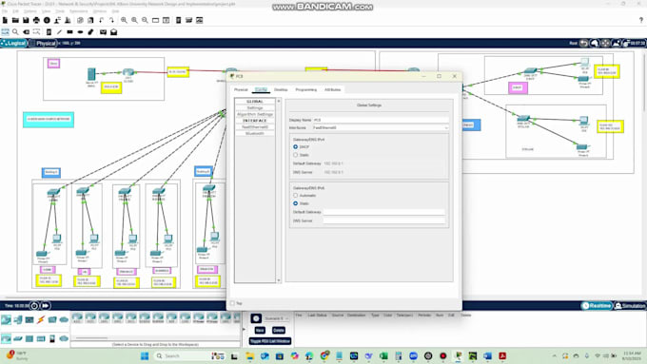Screen dimensions: 647x364
Task: Click the IPv6 Default Gateway field
Action: (x=384, y=212)
